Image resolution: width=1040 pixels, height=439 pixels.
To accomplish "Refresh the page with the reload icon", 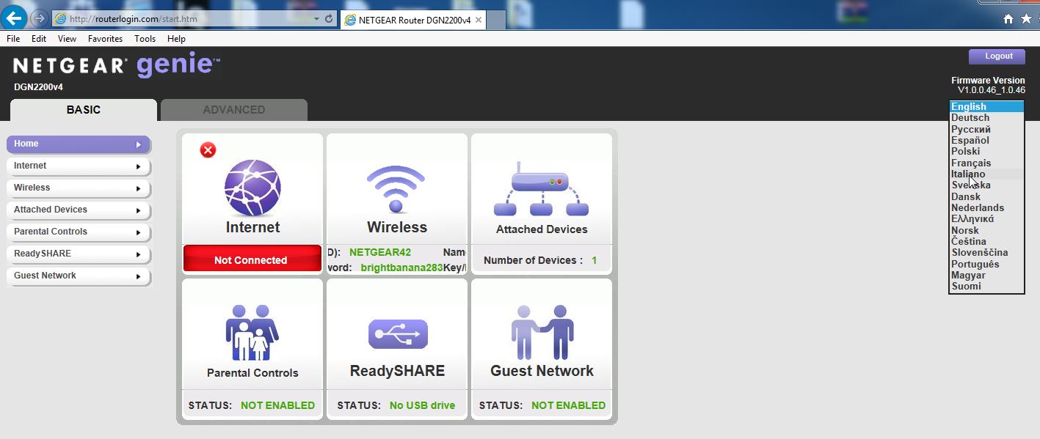I will (x=327, y=18).
